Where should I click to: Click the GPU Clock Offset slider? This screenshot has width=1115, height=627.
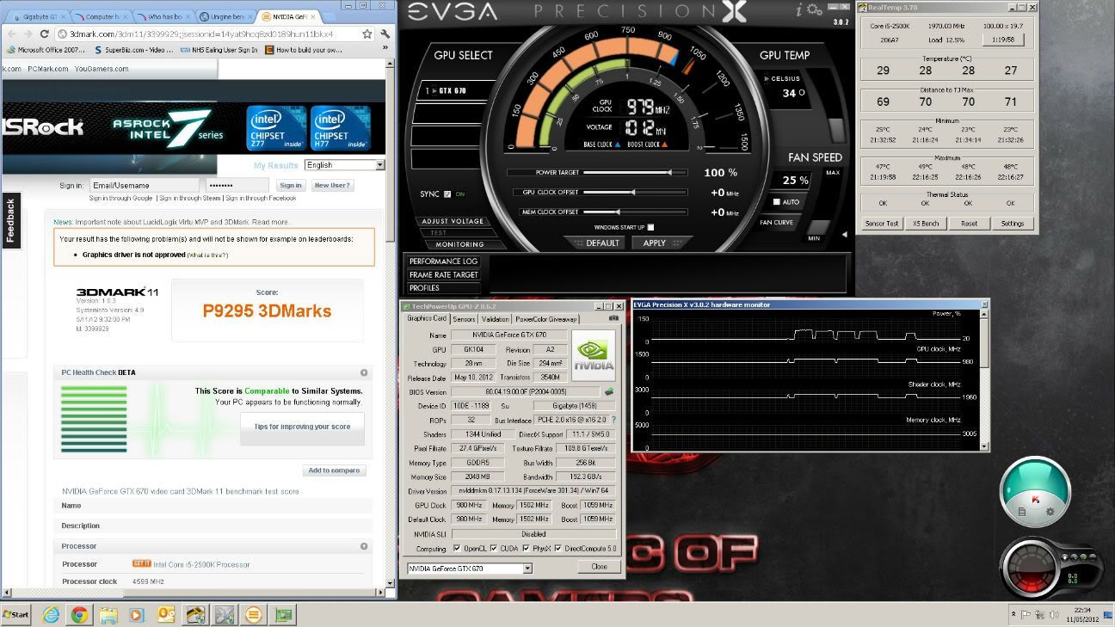[x=635, y=193]
